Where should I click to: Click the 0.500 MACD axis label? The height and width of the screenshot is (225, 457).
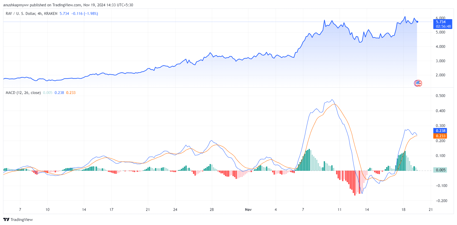point(440,96)
